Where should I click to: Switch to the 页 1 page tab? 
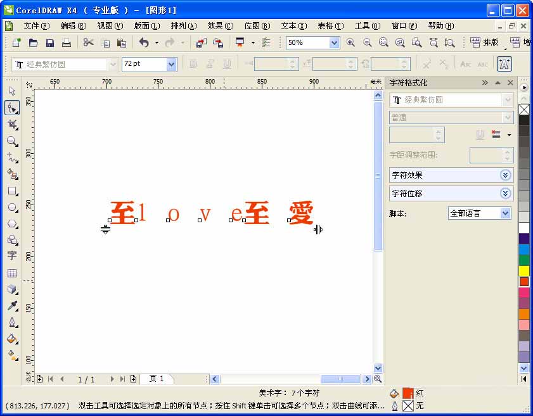point(157,379)
